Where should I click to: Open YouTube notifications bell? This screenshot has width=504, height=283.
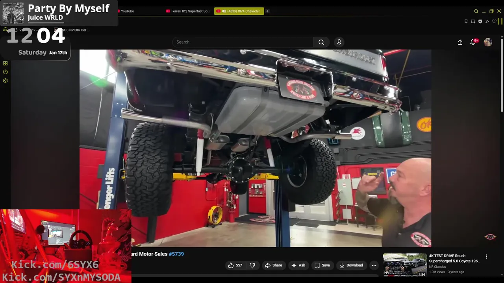(x=473, y=42)
